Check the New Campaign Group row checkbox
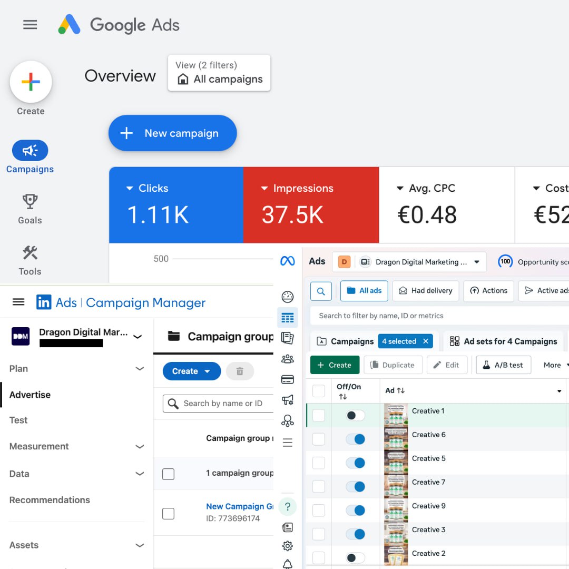569x569 pixels. [169, 514]
